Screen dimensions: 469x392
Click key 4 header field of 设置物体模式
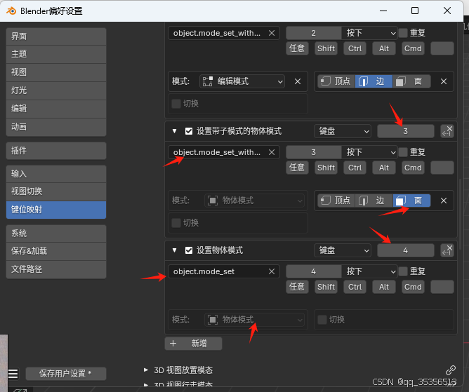tap(406, 250)
